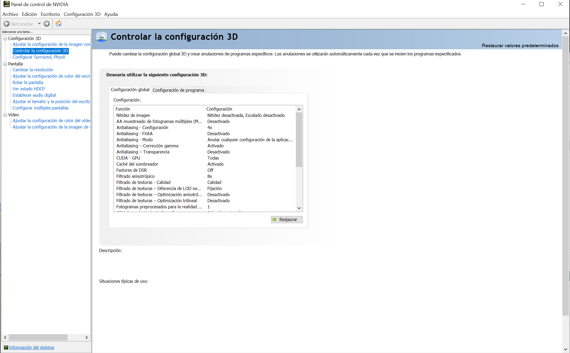Click the forward arrow icon in toolbar
Screen dimensions: 570x353
tap(47, 24)
